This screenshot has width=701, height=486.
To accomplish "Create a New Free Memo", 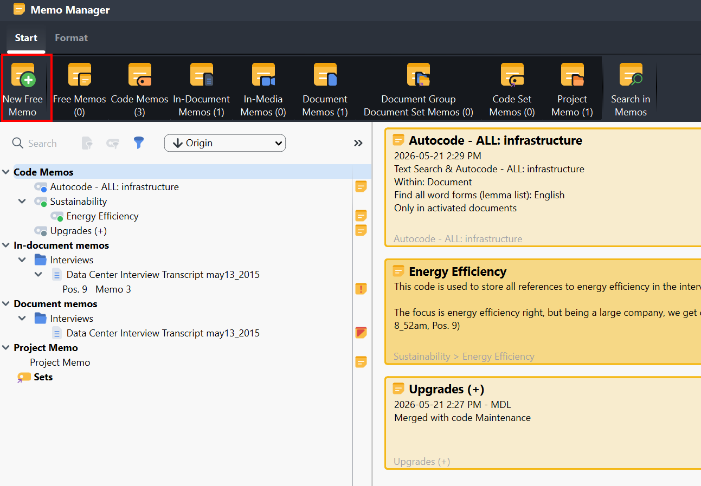I will (x=25, y=88).
